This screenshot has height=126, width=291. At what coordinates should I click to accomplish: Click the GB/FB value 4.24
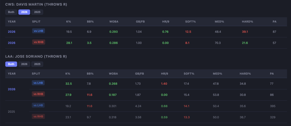(x=138, y=106)
